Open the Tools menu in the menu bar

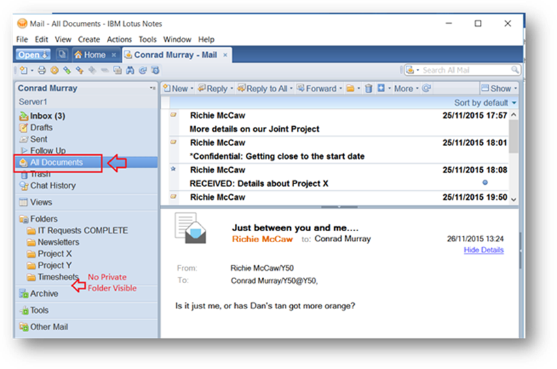click(x=147, y=39)
